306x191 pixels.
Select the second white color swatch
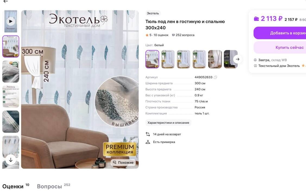tap(168, 59)
